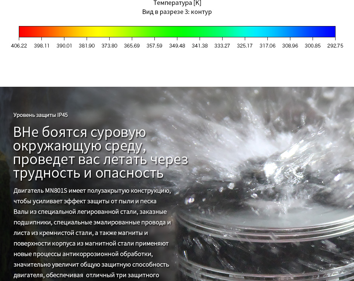The width and height of the screenshot is (354, 281).
Task: Click the line starting "значительно увеличит общую"
Action: (x=92, y=265)
